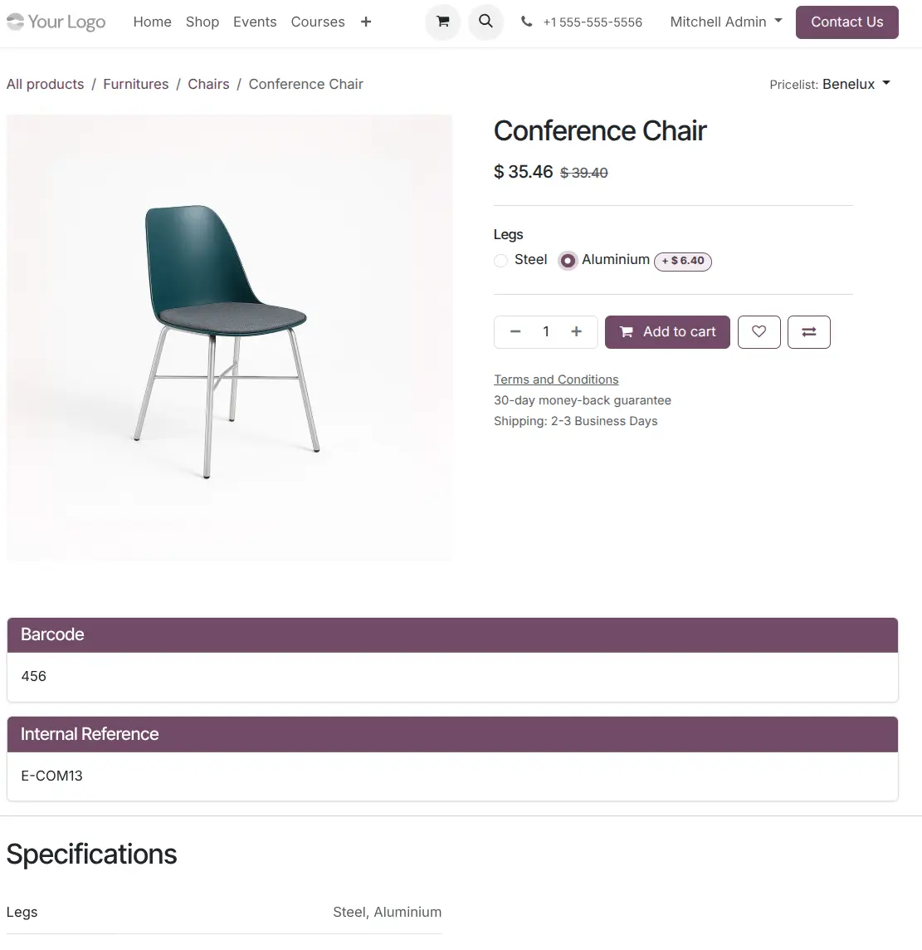Decrease quantity with minus icon
This screenshot has width=922, height=950.
pyautogui.click(x=515, y=332)
